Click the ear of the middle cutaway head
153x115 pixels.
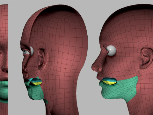point(41,59)
